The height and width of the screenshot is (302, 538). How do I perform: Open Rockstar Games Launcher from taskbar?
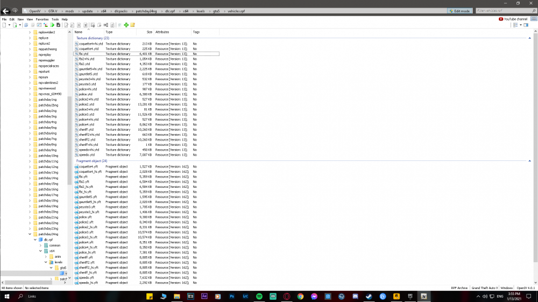397,296
